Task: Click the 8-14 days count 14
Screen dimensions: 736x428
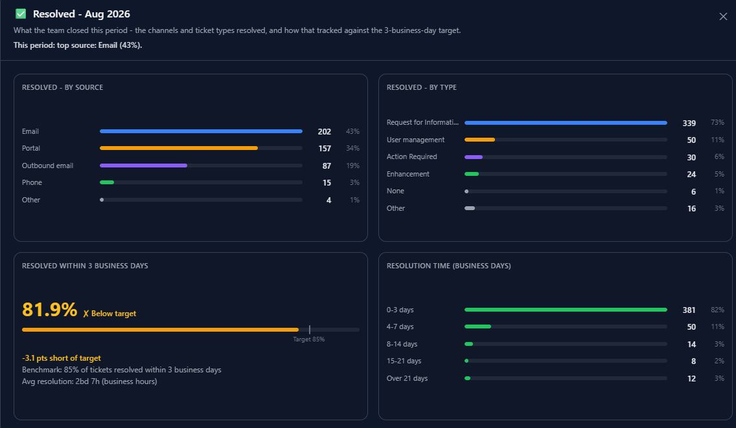Action: pyautogui.click(x=691, y=345)
